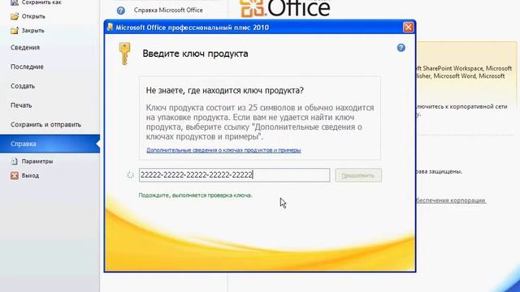Choose Закрыть in backstage menu
Image resolution: width=520 pixels, height=292 pixels.
[32, 31]
